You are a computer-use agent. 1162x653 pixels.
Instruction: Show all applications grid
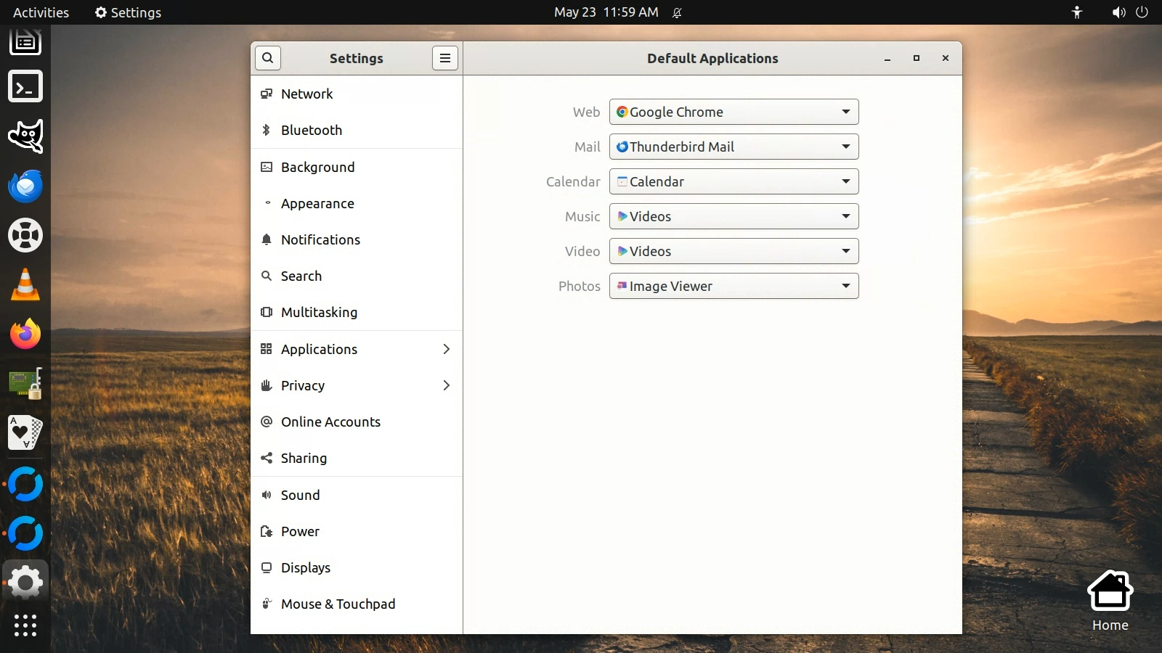click(x=25, y=625)
